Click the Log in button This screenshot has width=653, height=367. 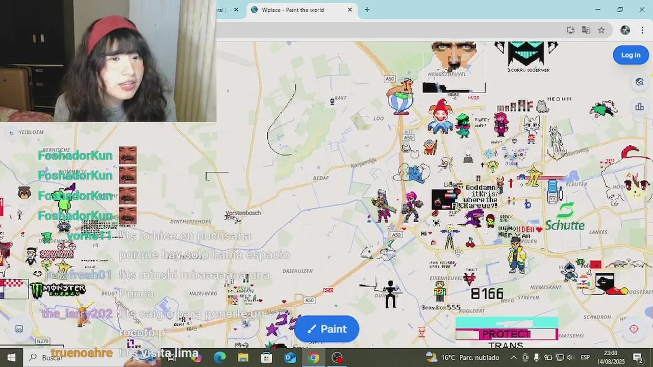click(x=631, y=55)
